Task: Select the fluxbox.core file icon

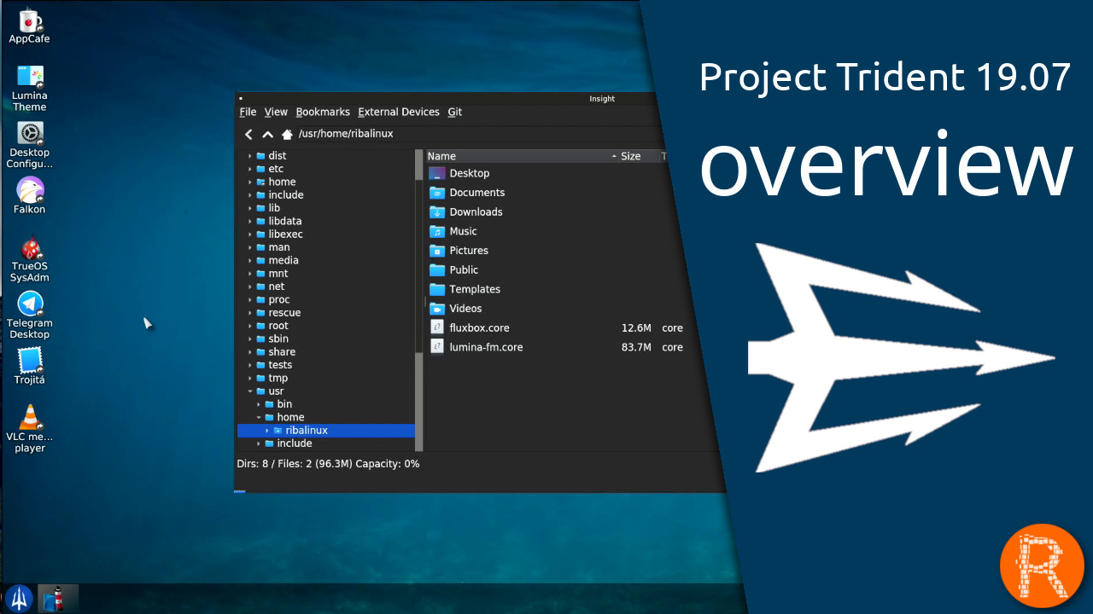Action: 437,327
